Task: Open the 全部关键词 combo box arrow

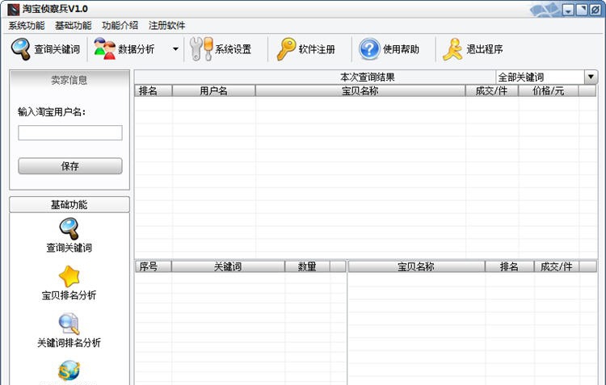Action: click(x=591, y=77)
